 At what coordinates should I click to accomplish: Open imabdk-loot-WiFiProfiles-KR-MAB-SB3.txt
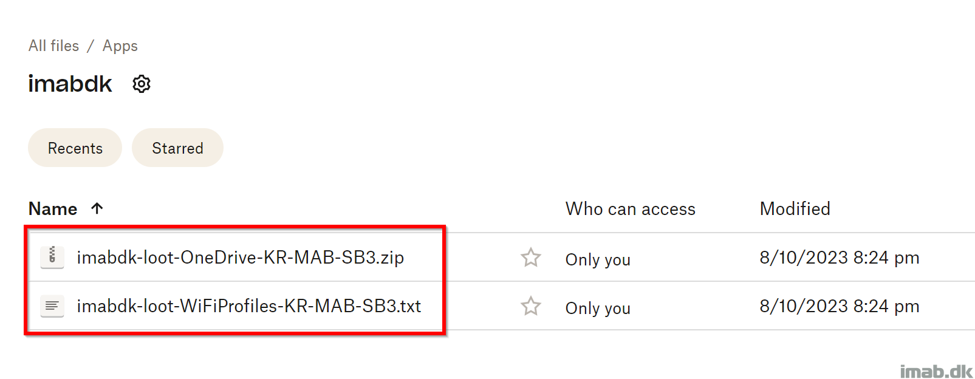coord(249,306)
